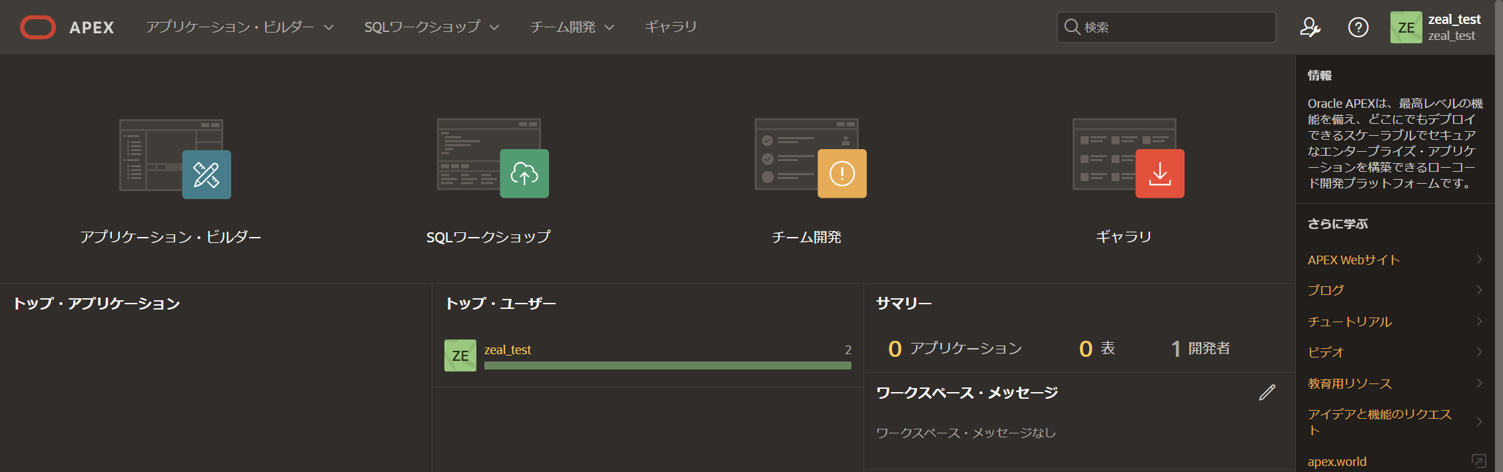Open the zeal_test user link in トップ・ユーザー
Viewport: 1503px width, 472px height.
(x=508, y=350)
